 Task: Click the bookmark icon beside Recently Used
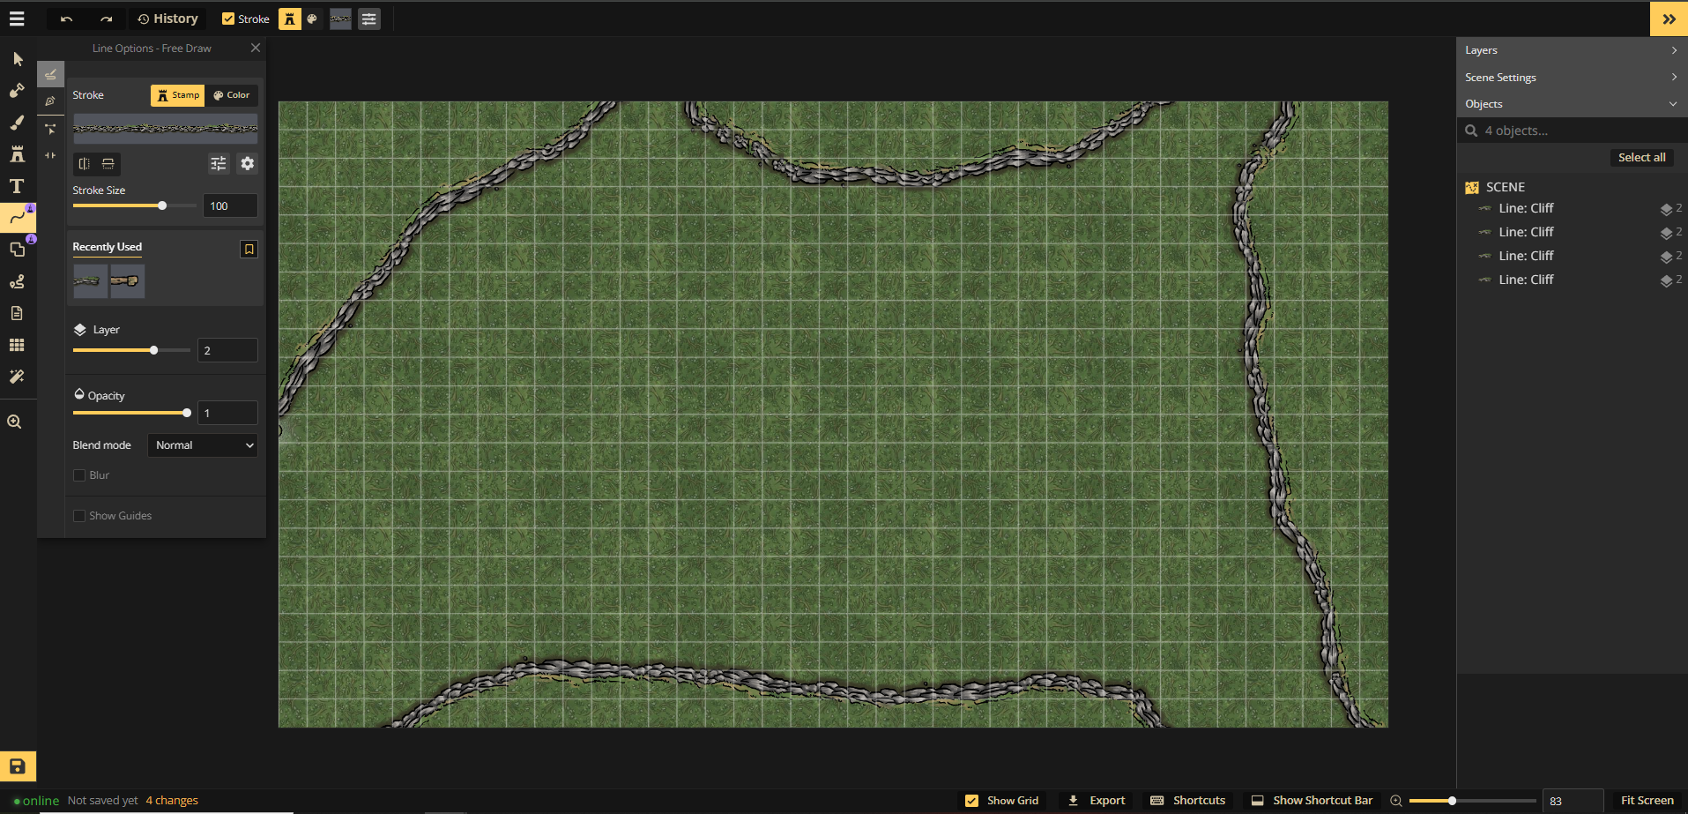[x=249, y=250]
